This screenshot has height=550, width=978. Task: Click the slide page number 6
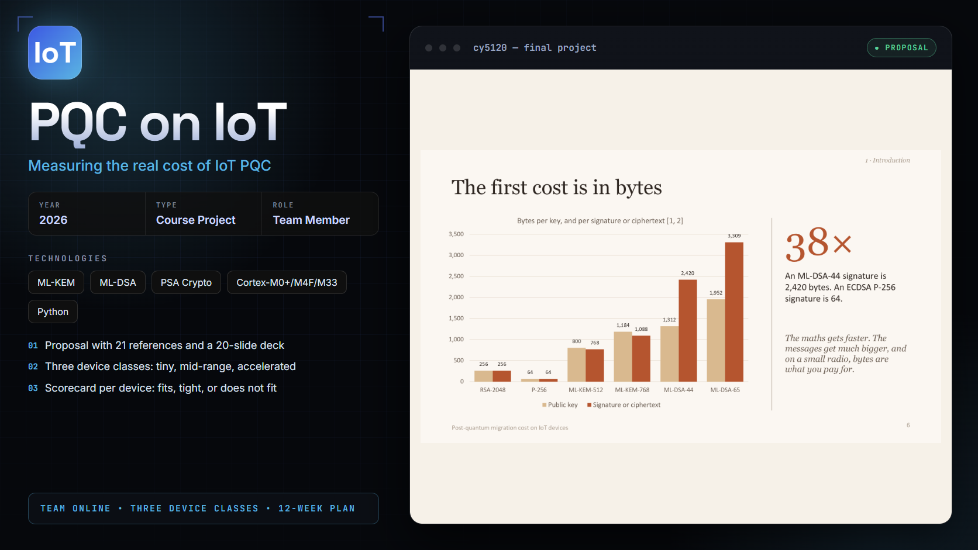coord(908,425)
